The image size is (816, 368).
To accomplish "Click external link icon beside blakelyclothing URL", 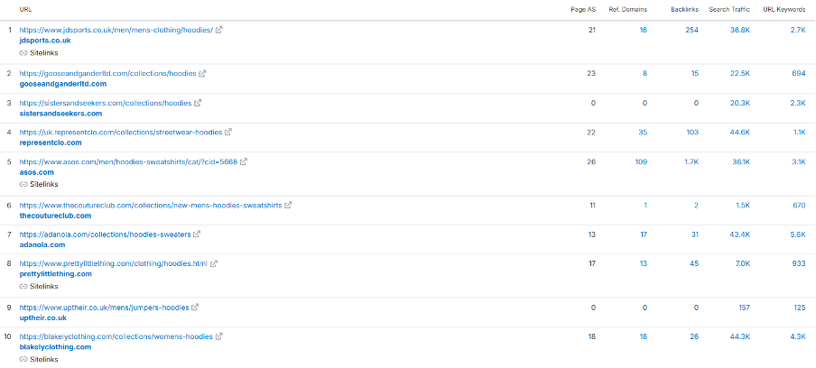I will (219, 336).
